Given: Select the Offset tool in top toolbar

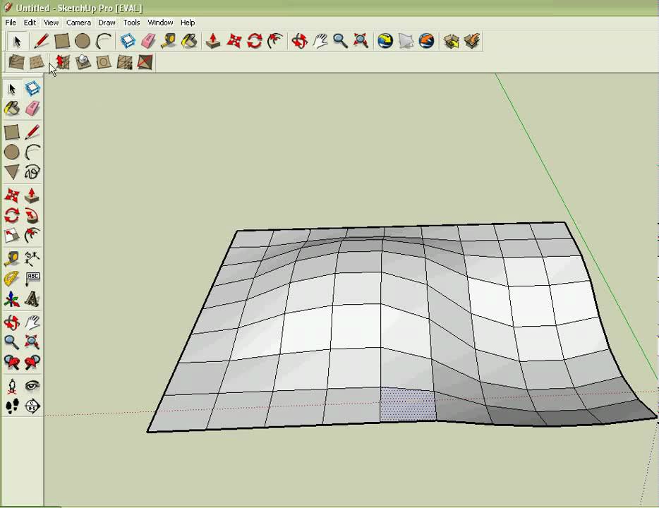Looking at the screenshot, I should point(275,41).
